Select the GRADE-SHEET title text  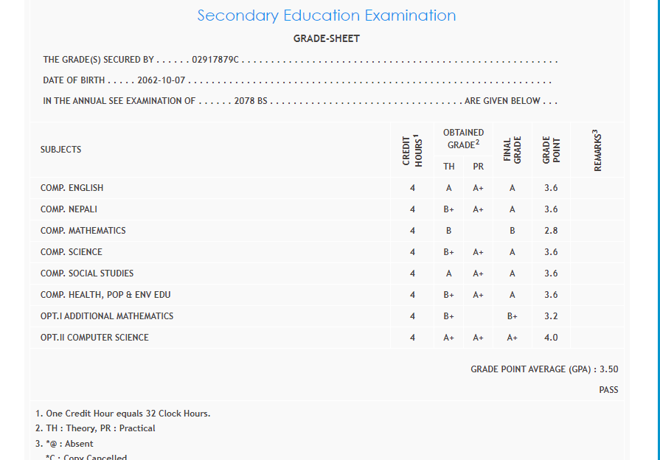pos(327,38)
